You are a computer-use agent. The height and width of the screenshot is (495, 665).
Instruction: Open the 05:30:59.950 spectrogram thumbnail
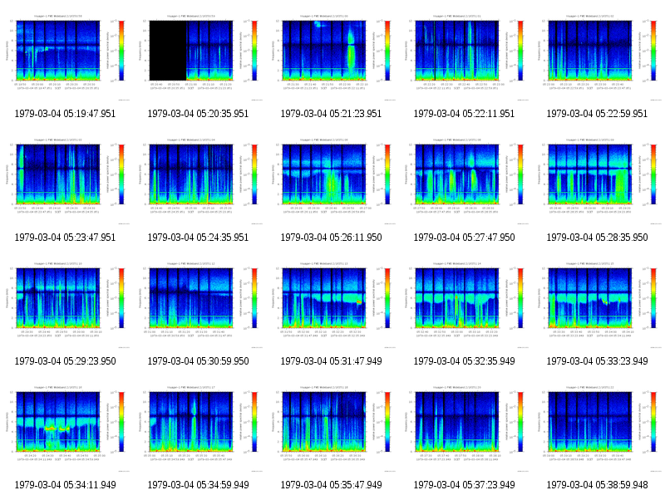point(198,305)
